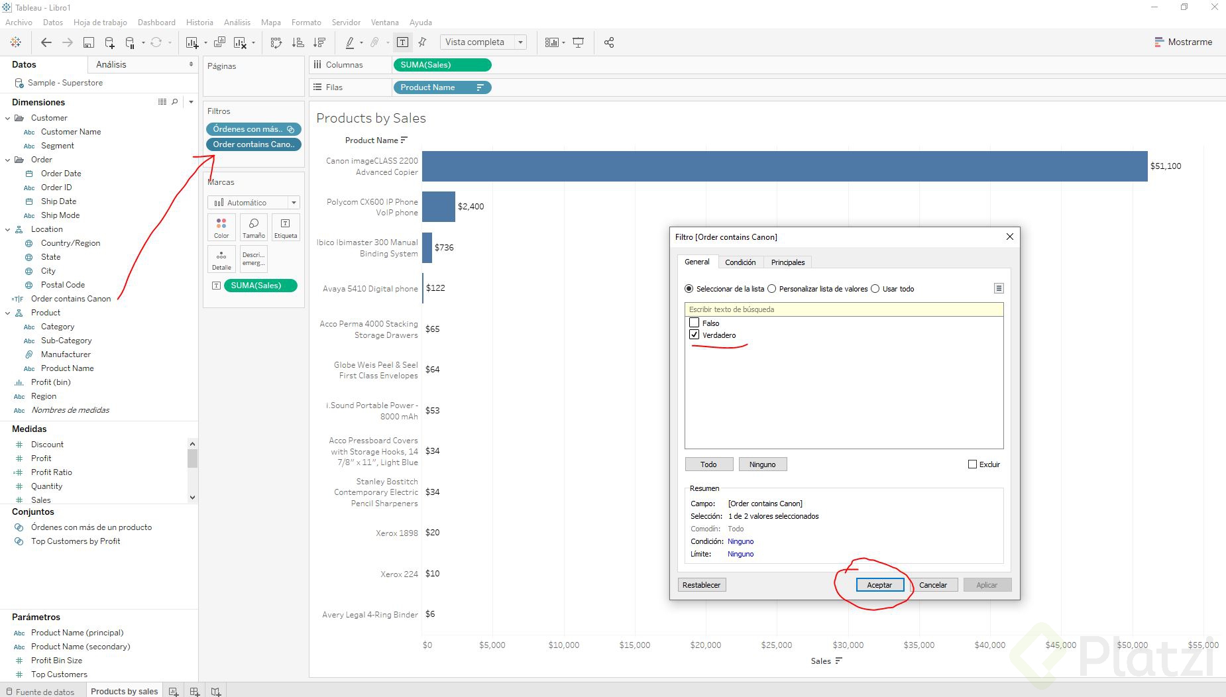Click the Condición Ninguno link

pyautogui.click(x=740, y=541)
